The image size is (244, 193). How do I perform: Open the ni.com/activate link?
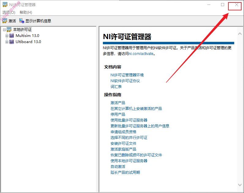tap(141, 54)
